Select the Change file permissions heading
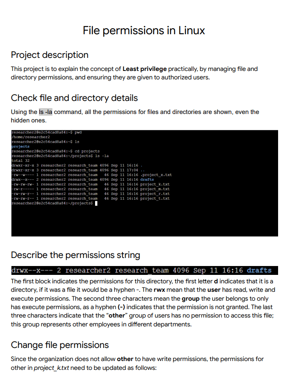 click(x=60, y=345)
